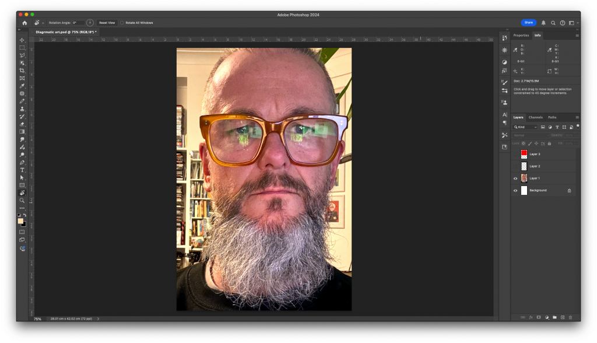Screen dimensions: 597x343
Task: Show Layer 3 by clicking its visibility box
Action: [x=515, y=154]
